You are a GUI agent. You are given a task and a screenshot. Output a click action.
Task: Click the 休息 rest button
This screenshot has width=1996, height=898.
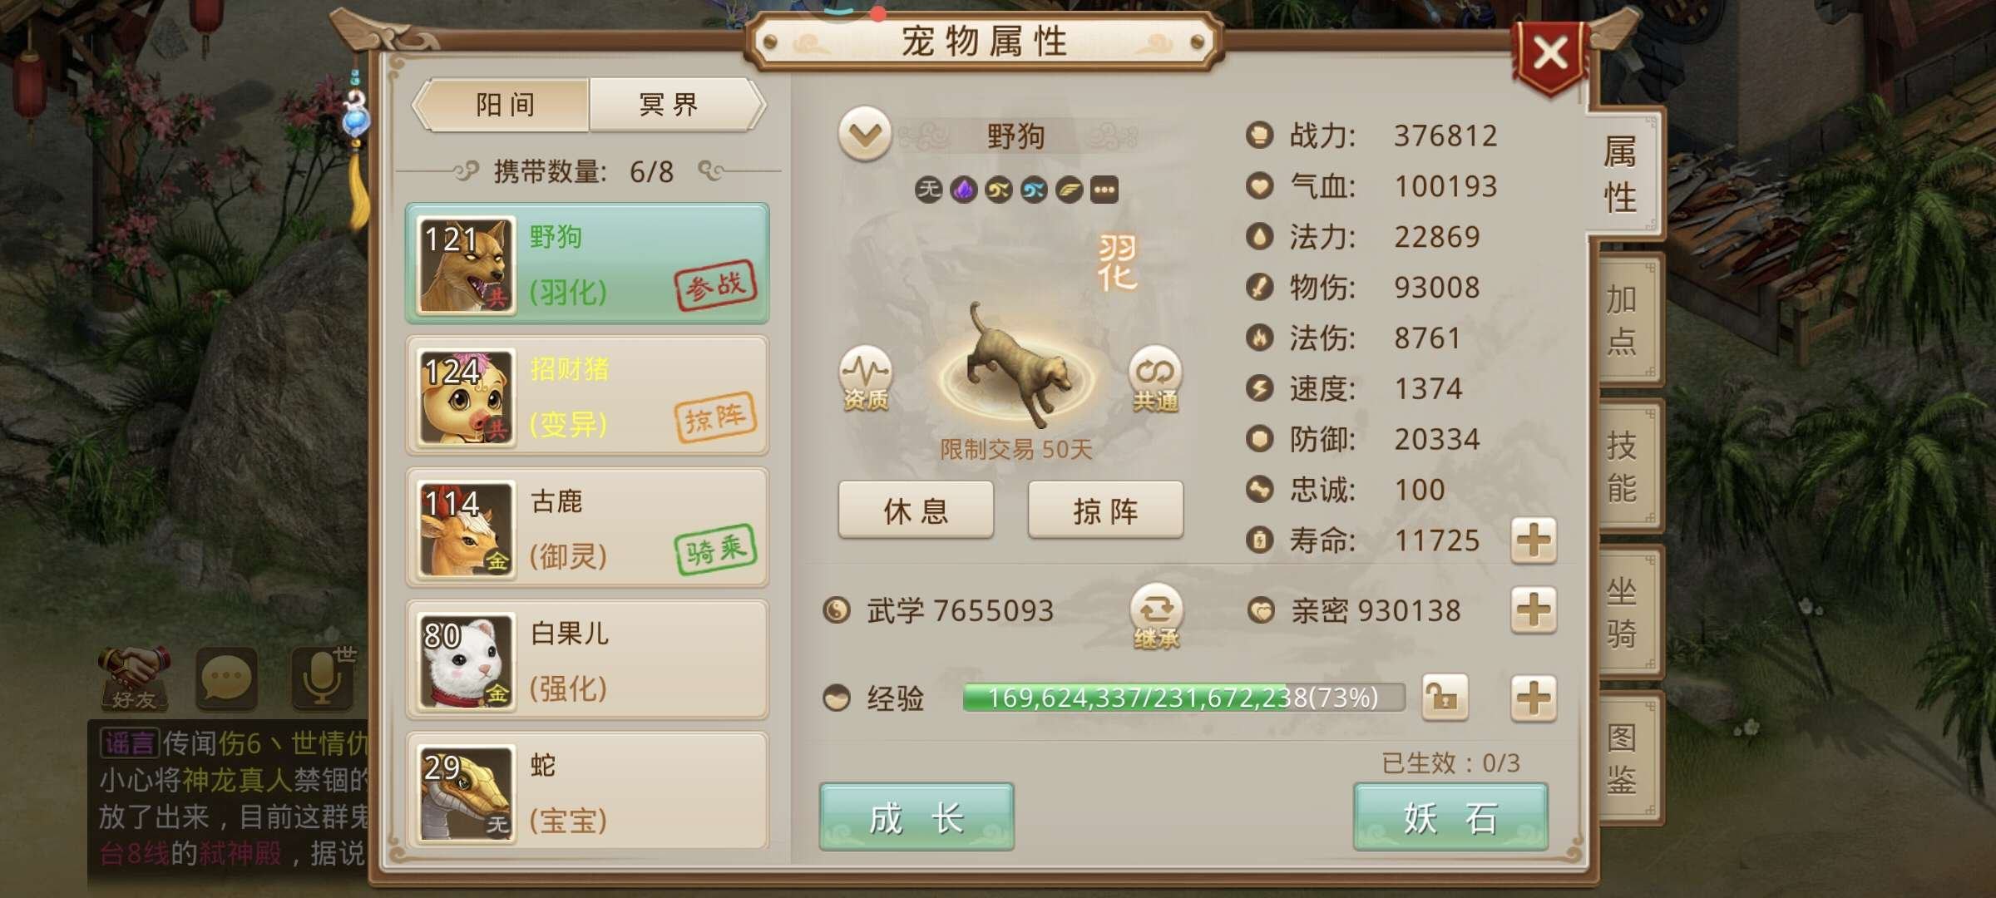916,510
